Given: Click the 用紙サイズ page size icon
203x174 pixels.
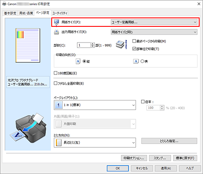Looking at the screenshot, I should point(56,23).
